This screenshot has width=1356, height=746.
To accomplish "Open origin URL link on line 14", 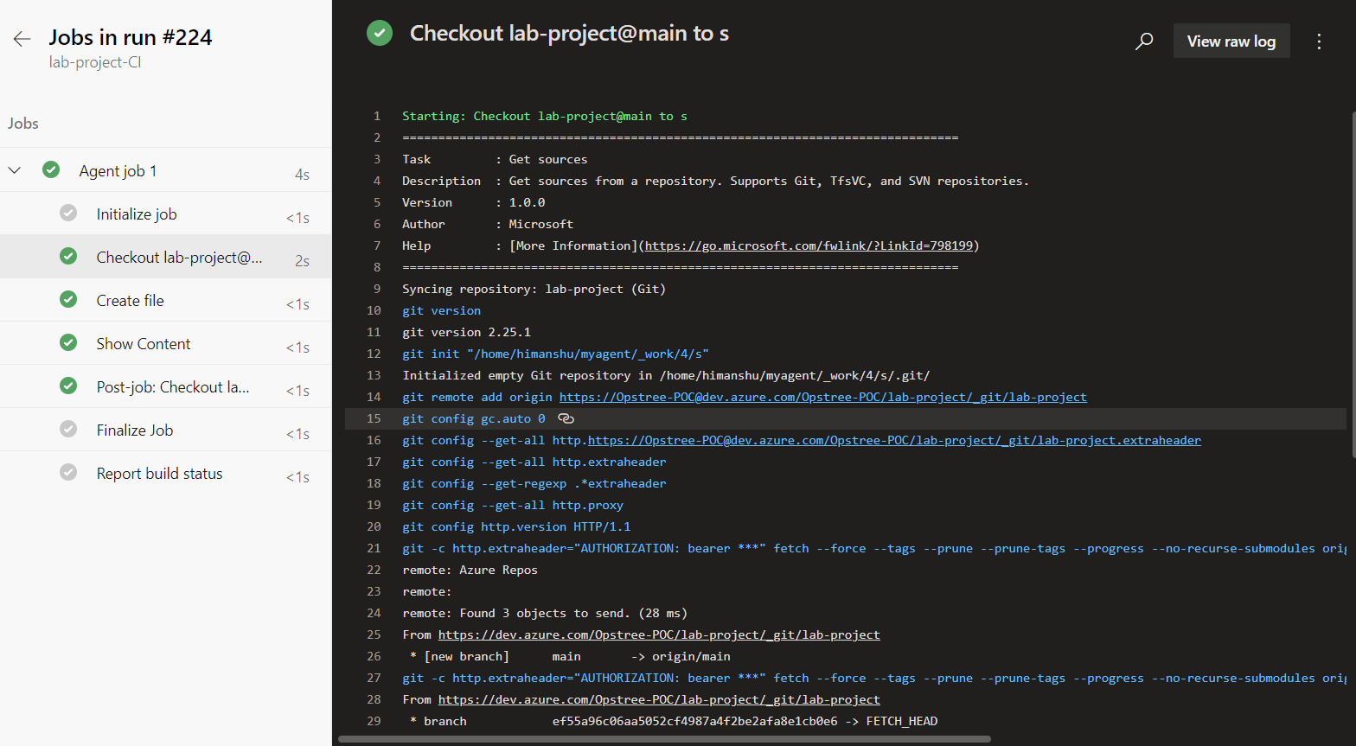I will [822, 397].
